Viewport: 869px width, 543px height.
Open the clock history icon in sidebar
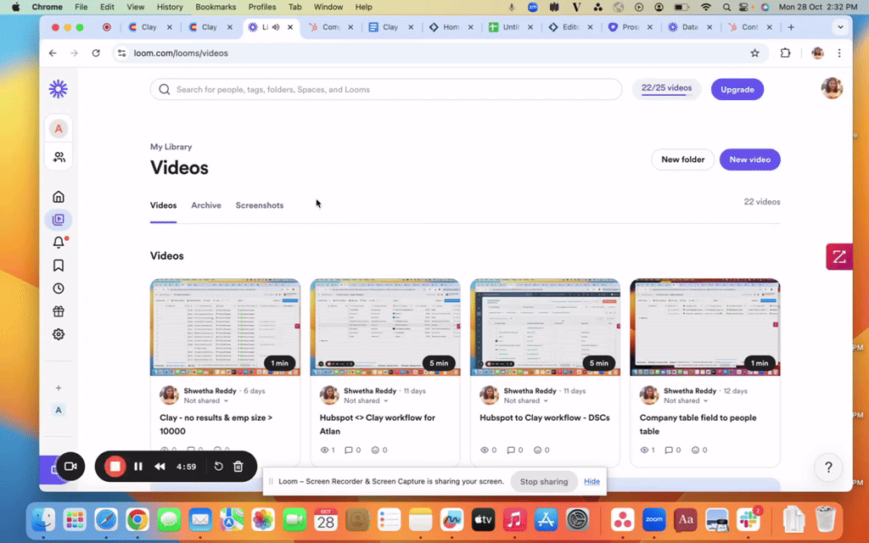(59, 288)
